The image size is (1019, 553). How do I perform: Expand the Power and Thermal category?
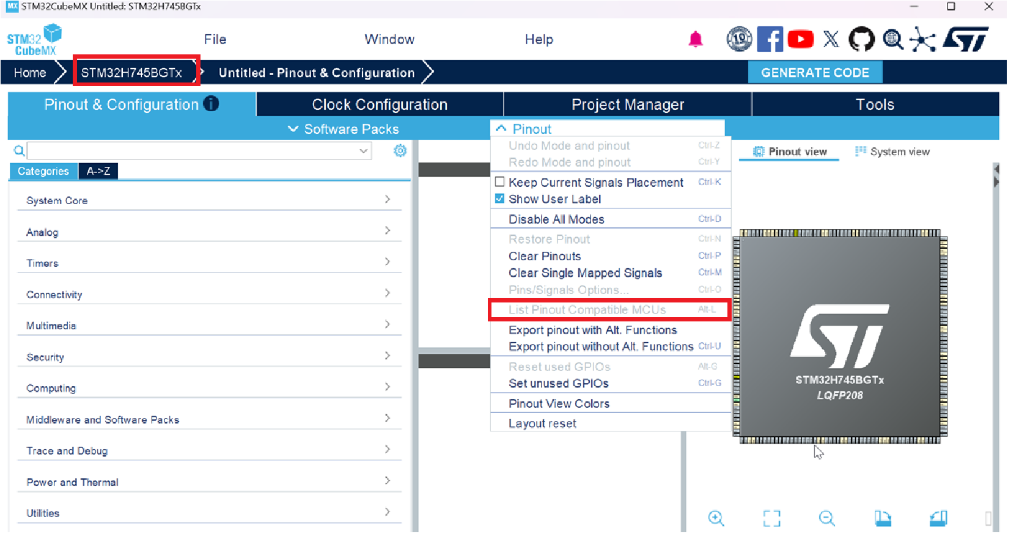[x=209, y=482]
